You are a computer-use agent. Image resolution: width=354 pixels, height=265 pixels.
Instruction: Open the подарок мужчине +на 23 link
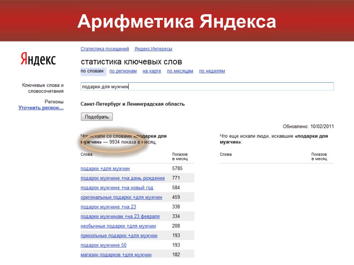[108, 207]
